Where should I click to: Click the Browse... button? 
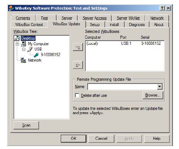coord(153,95)
